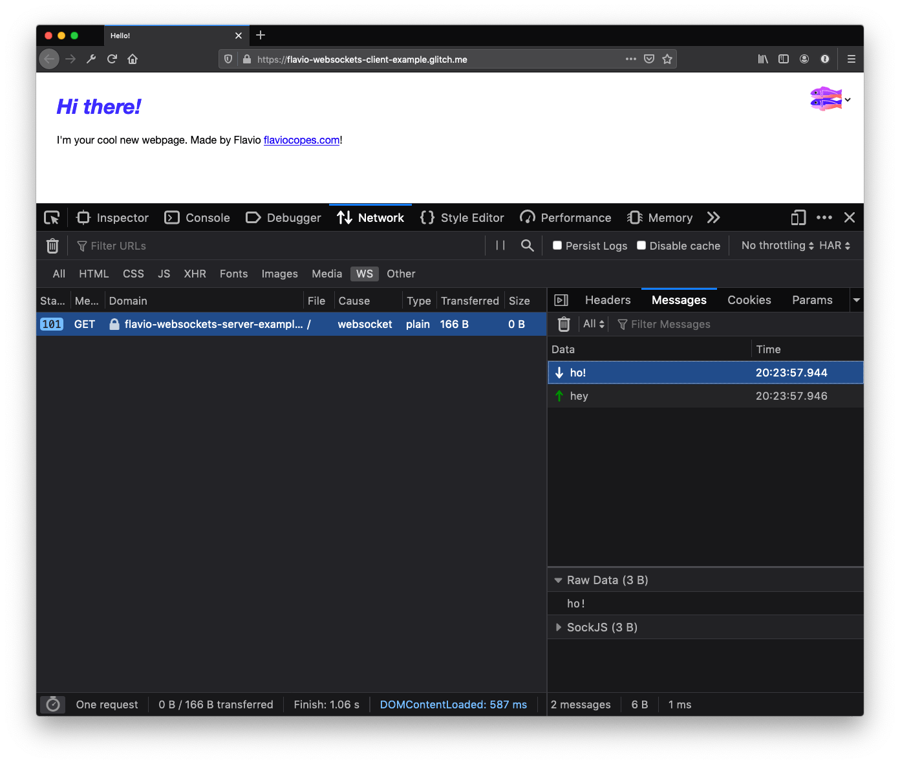Enable the Disable cache checkbox

coord(641,246)
